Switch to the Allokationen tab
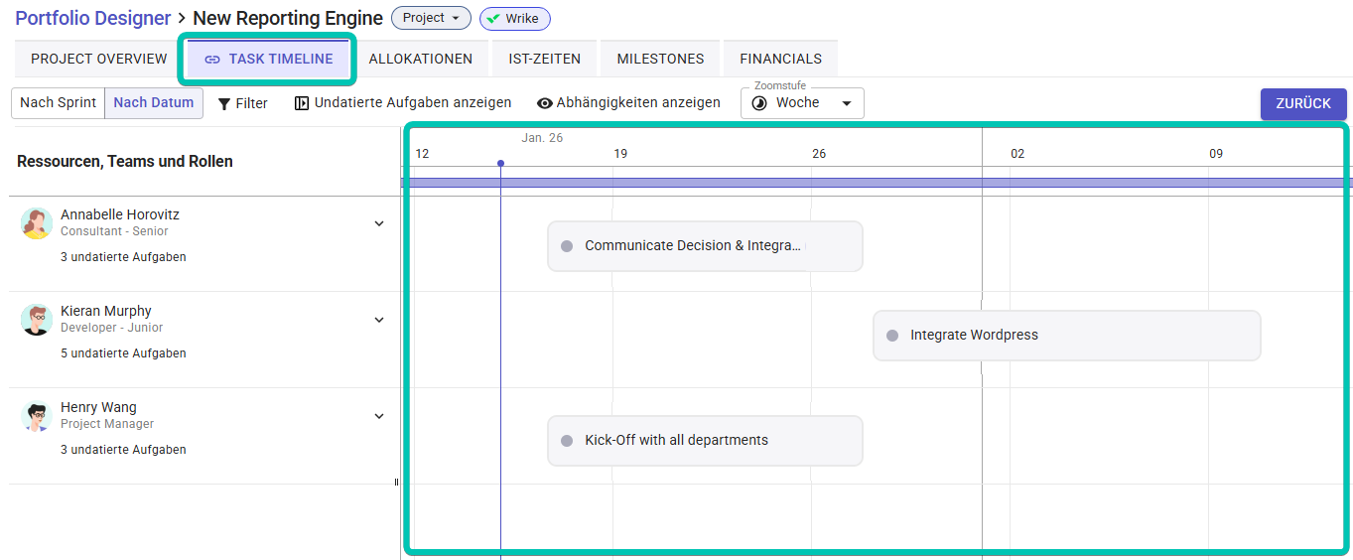The width and height of the screenshot is (1353, 560). click(420, 60)
